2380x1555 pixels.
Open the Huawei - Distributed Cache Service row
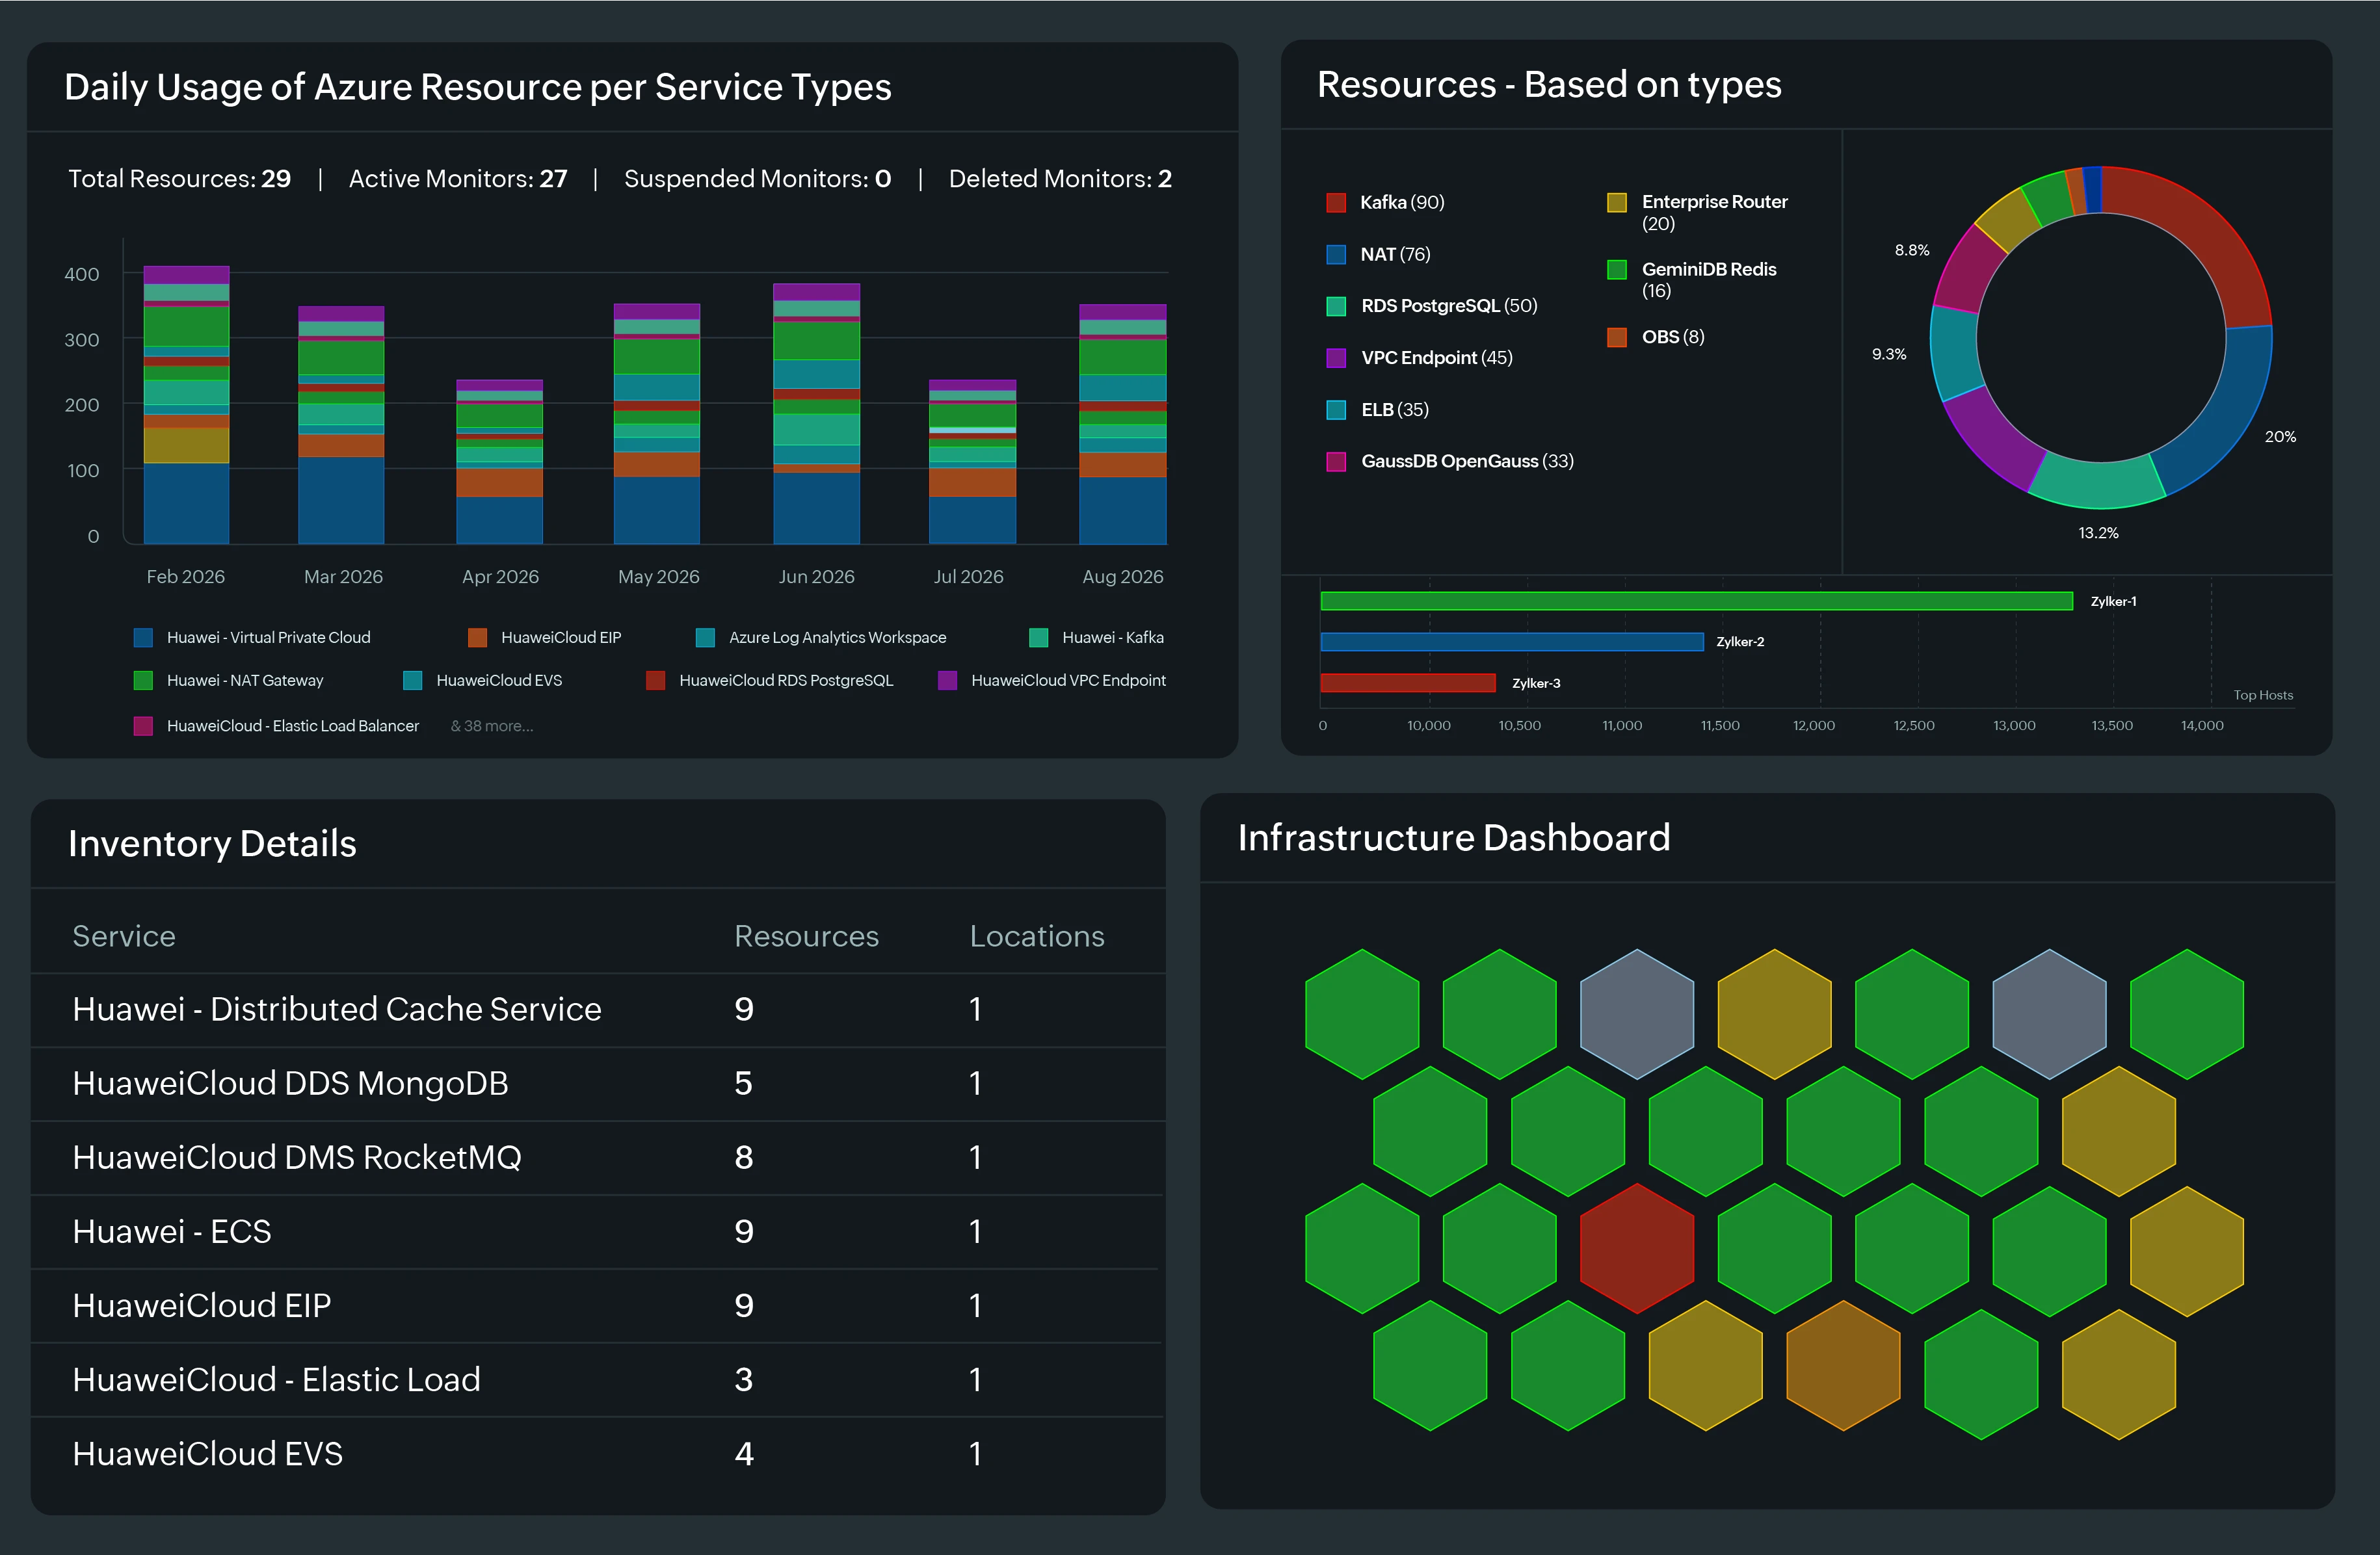coord(598,1010)
